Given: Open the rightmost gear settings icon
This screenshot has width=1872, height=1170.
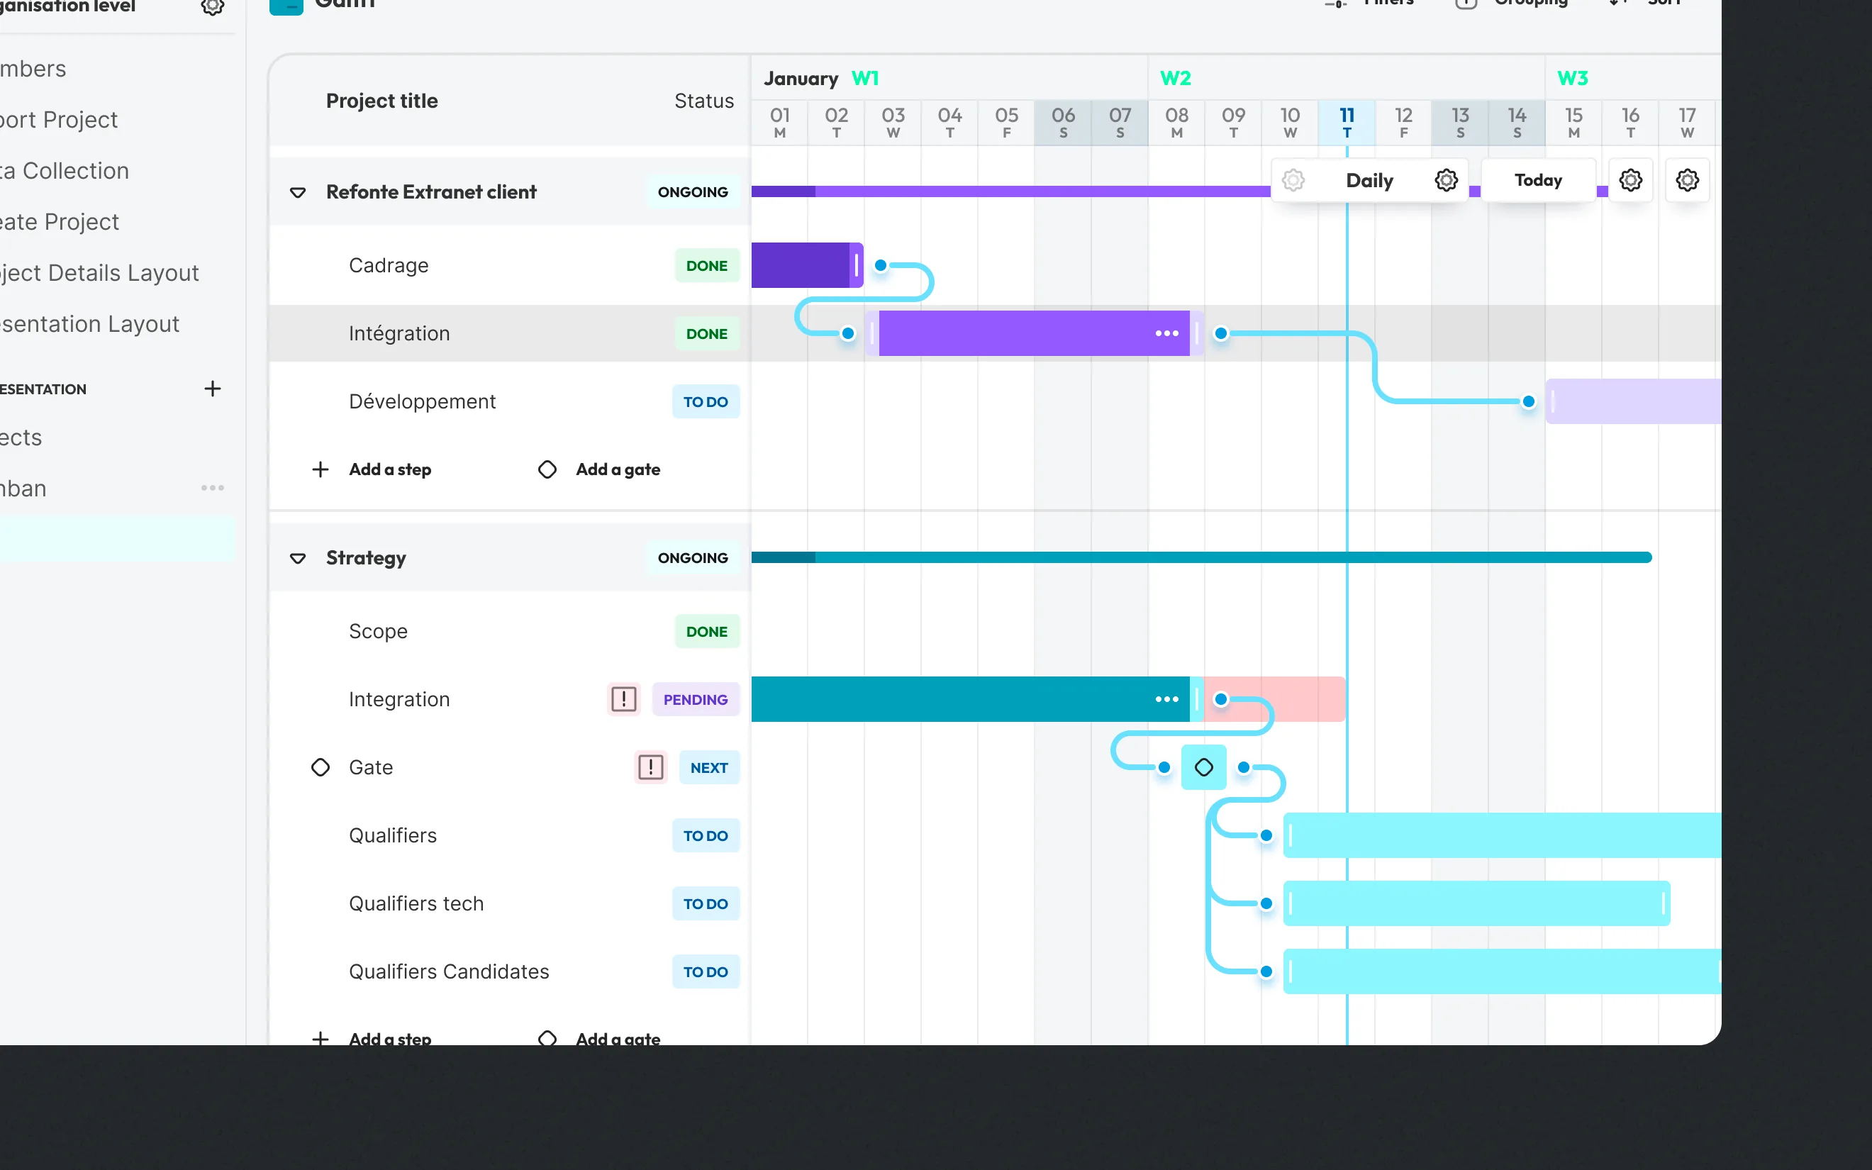Looking at the screenshot, I should 1687,180.
